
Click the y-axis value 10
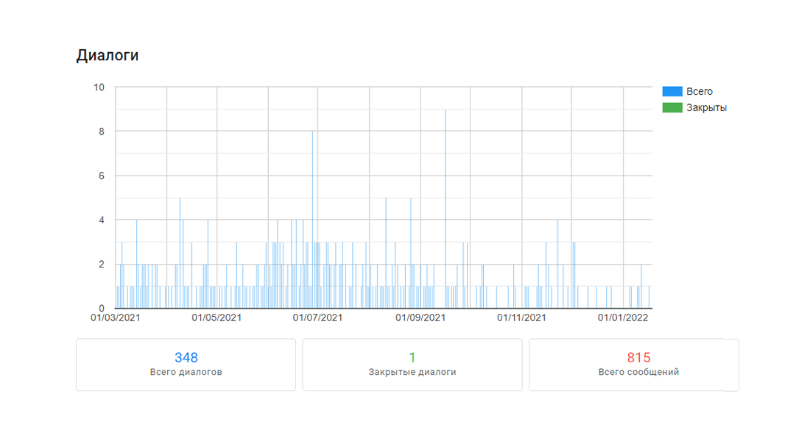pyautogui.click(x=99, y=87)
